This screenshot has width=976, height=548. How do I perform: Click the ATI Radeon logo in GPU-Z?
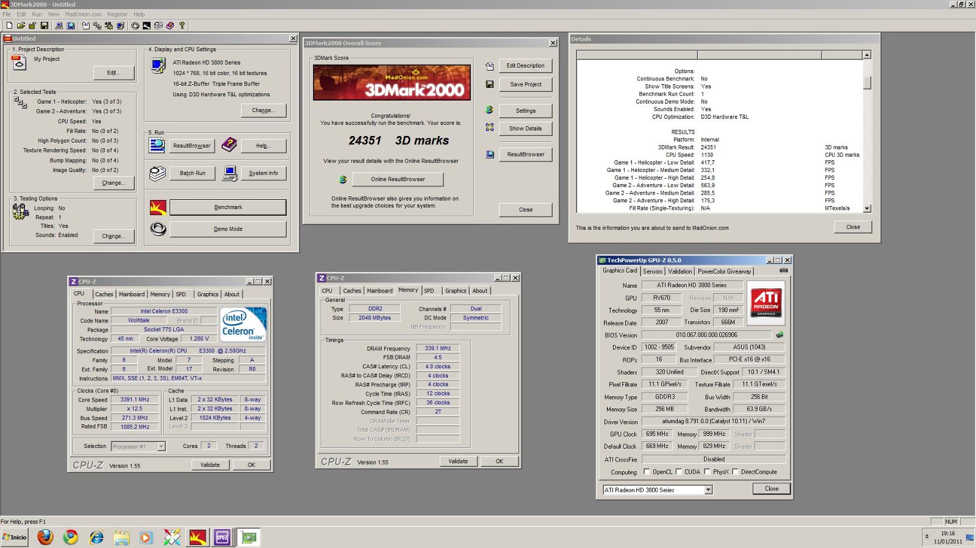766,302
